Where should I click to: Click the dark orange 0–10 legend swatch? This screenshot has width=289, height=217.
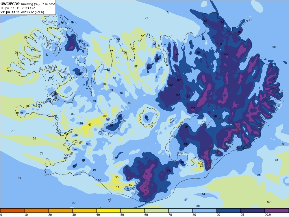click(x=12, y=211)
